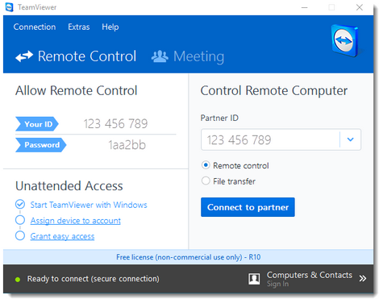Open the Connection menu
Screen dimensions: 379x299
pos(35,27)
